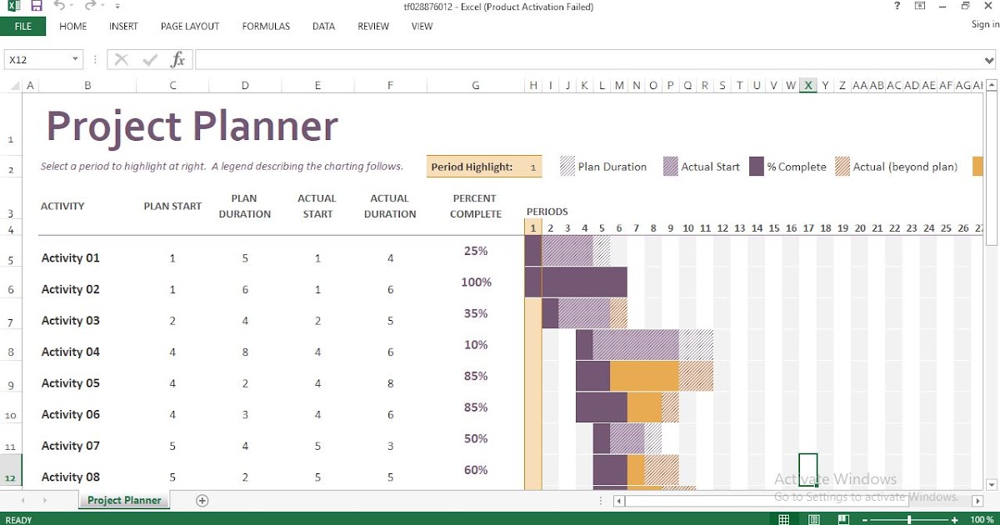Open the Insert Function dialog

(x=177, y=58)
